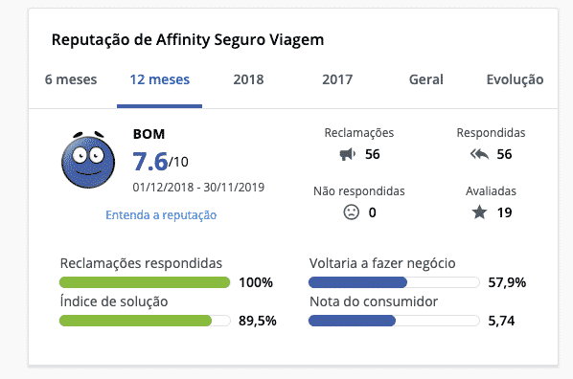Open the 2018 tab
Screen dimensions: 573x379
[x=248, y=79]
